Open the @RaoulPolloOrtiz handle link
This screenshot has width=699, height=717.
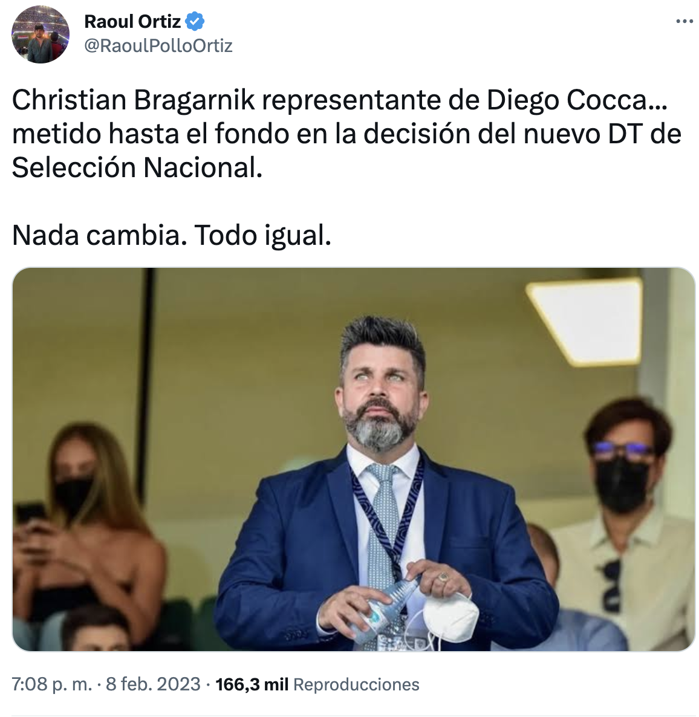[158, 46]
